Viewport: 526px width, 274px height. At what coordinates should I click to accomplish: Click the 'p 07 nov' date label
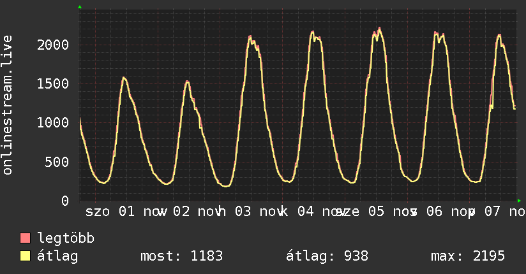(x=497, y=211)
